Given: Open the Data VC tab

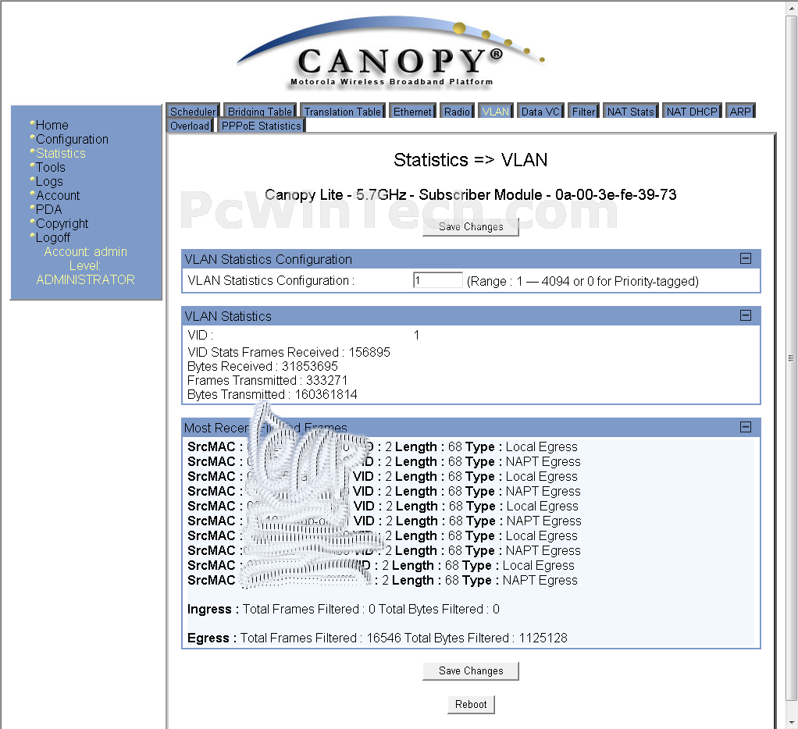Looking at the screenshot, I should point(540,112).
